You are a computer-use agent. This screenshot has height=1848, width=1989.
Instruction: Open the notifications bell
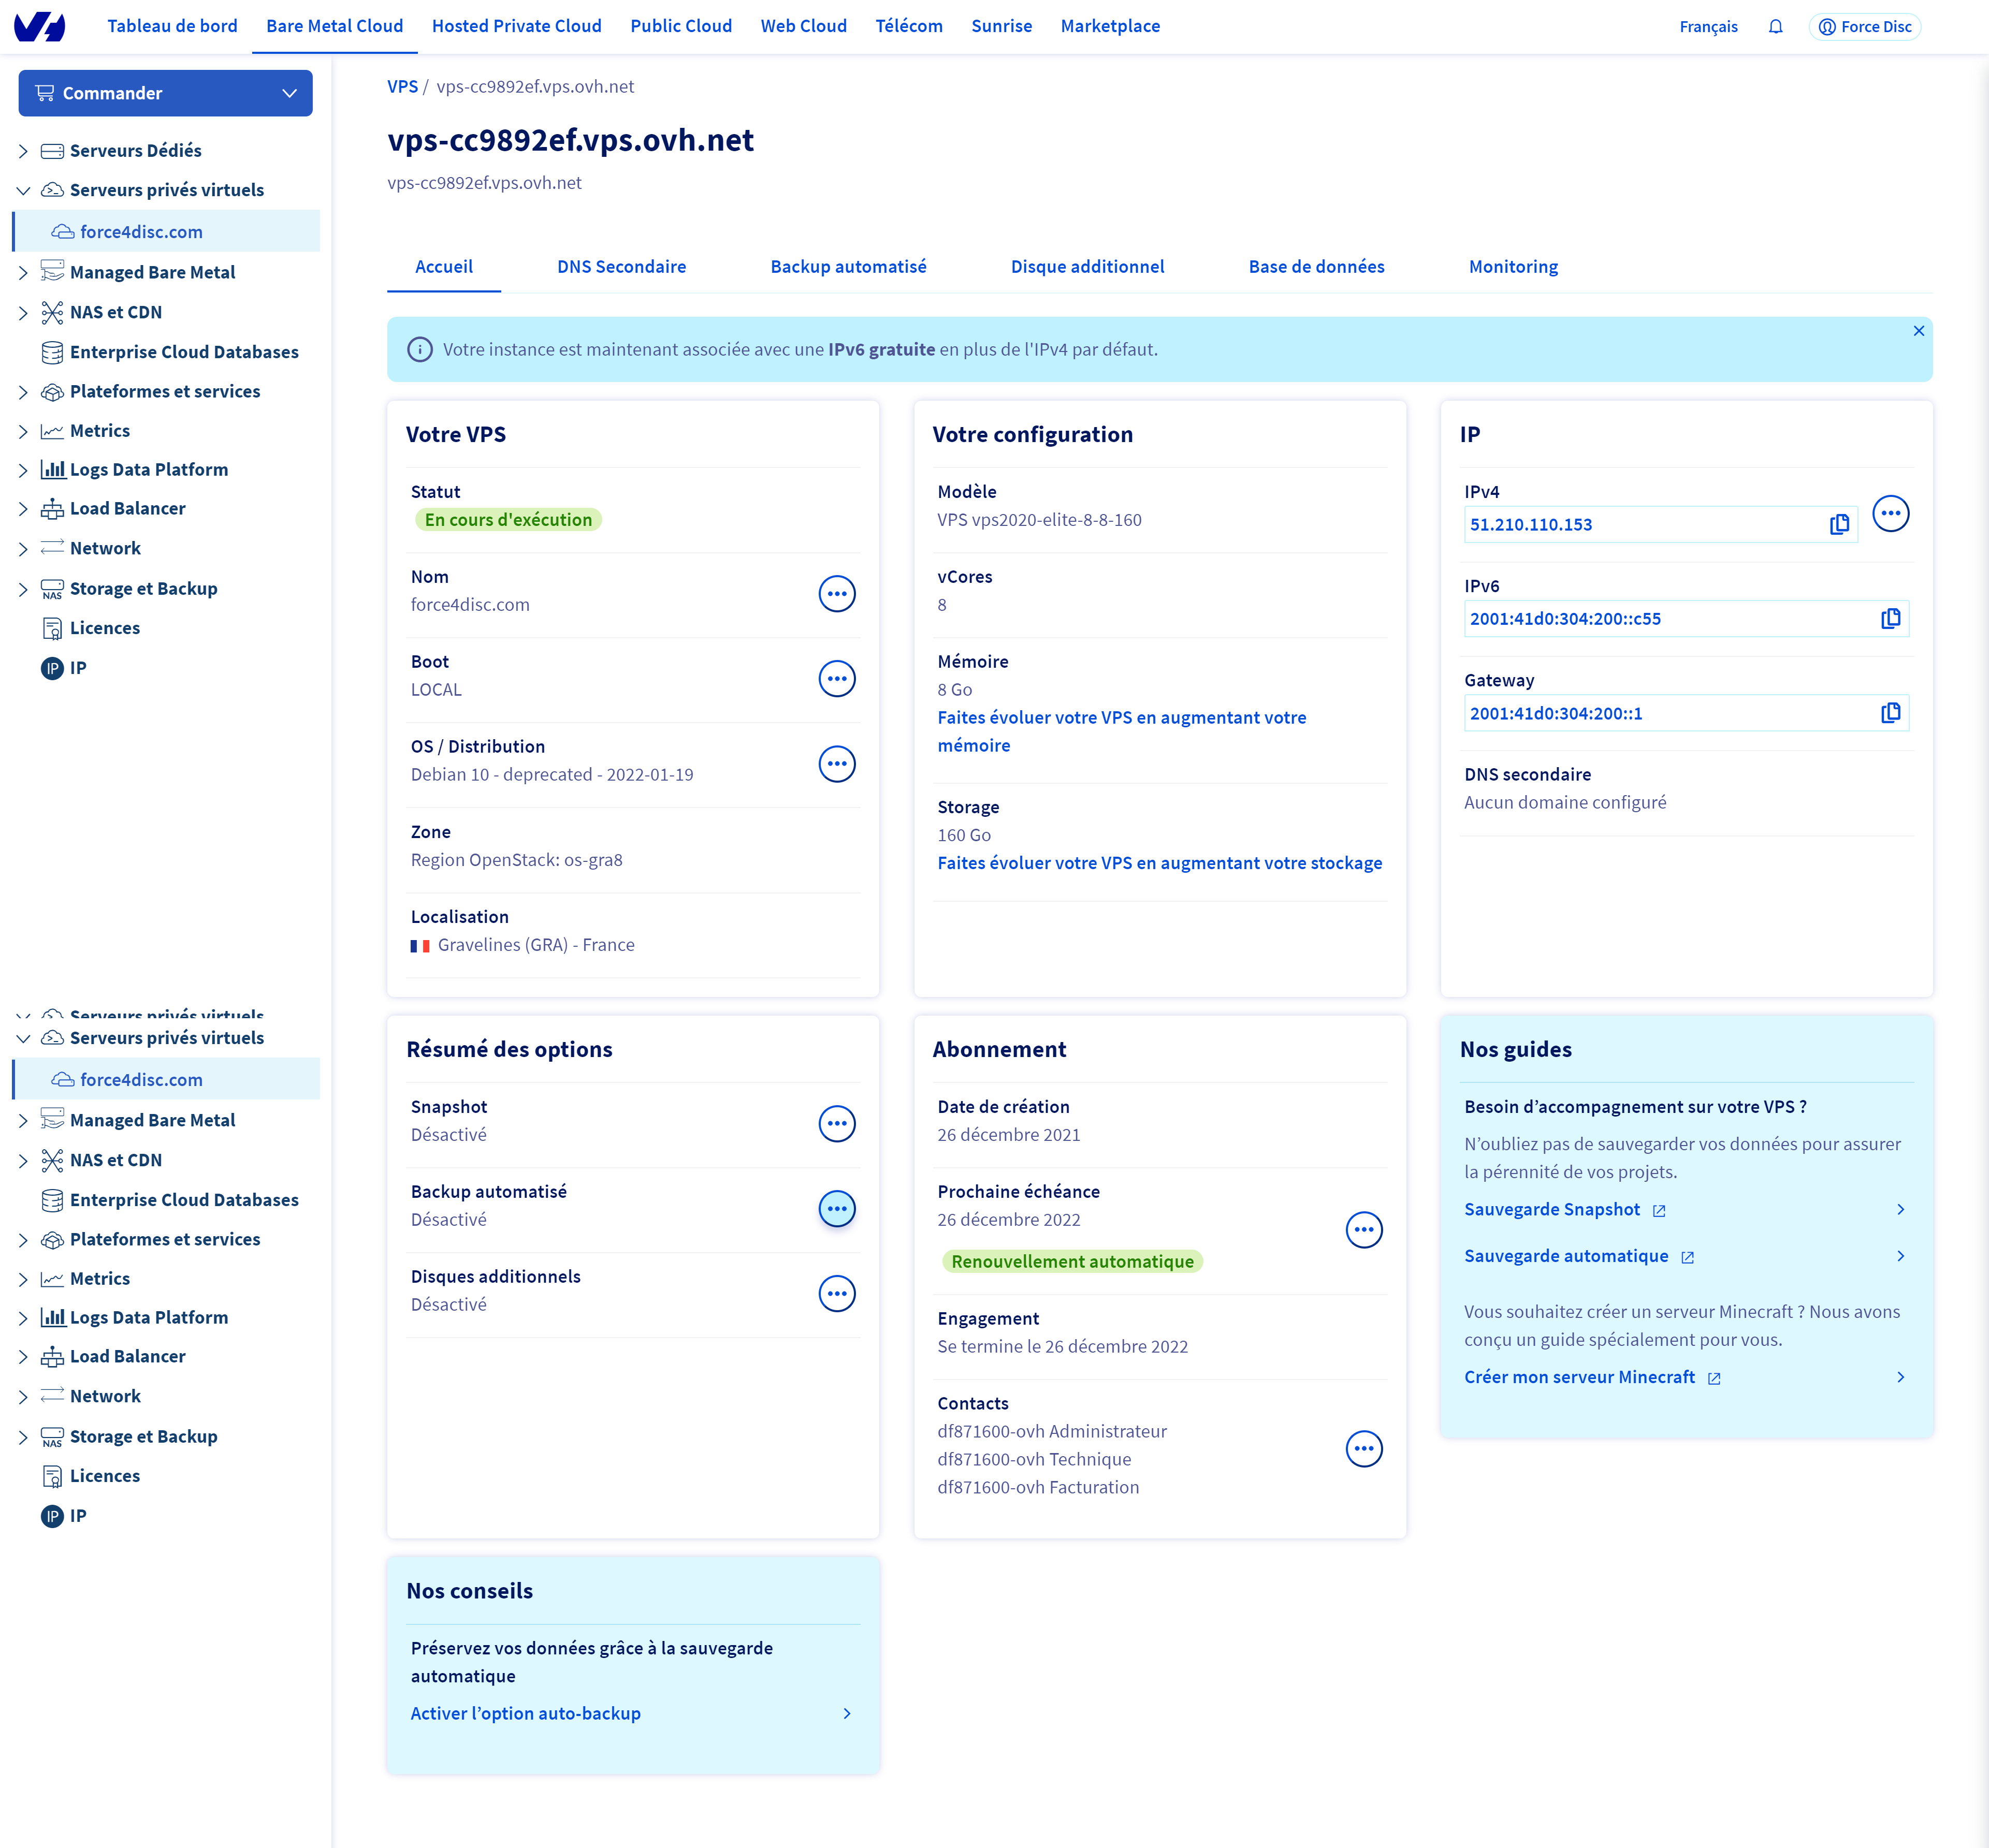pos(1775,27)
